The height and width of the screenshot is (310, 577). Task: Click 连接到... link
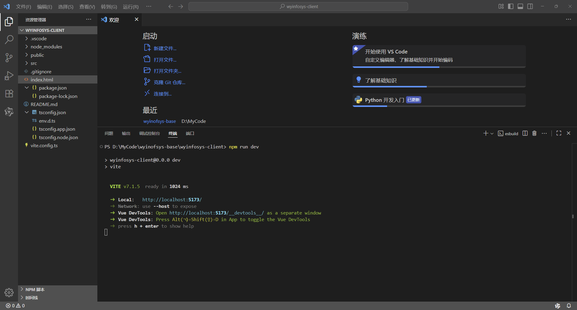[x=163, y=94]
